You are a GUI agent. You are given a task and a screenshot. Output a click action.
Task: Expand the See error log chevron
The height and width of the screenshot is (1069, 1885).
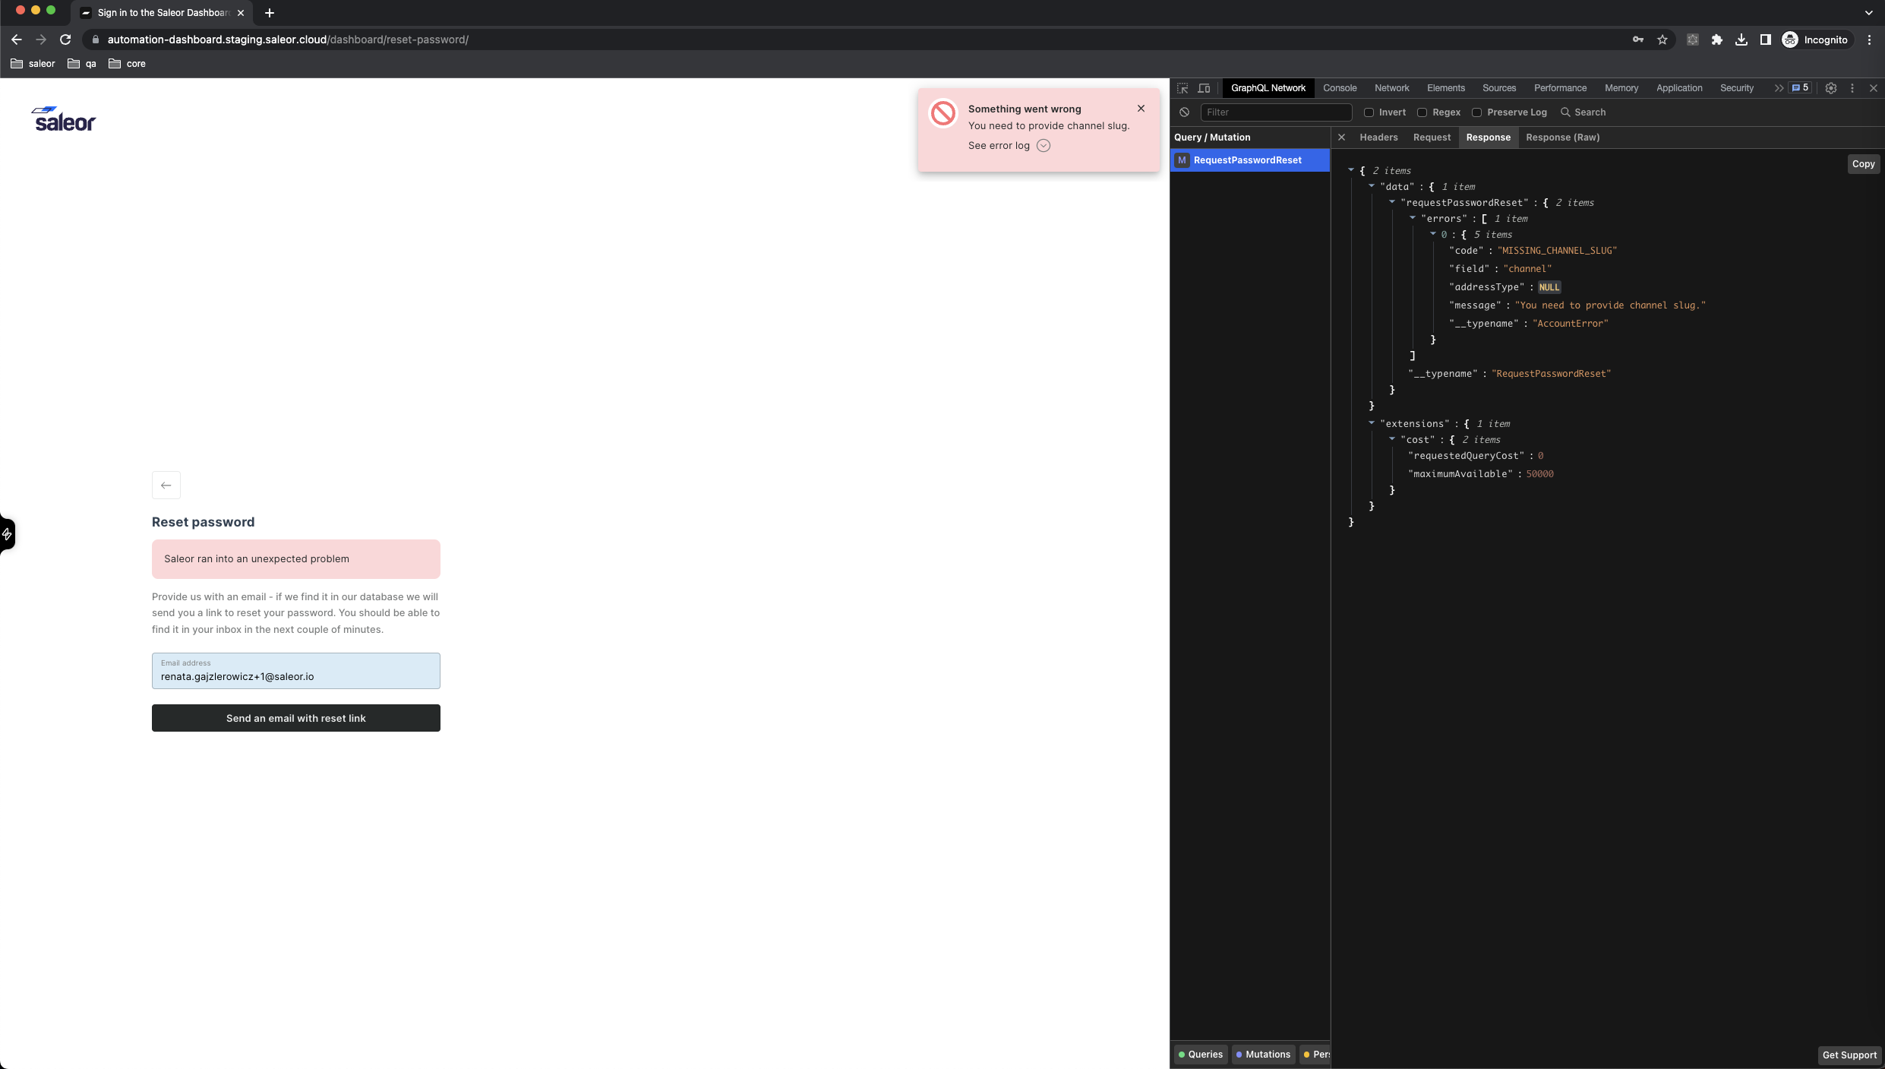1043,145
